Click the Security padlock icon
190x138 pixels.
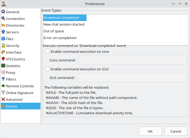click(x=3, y=46)
